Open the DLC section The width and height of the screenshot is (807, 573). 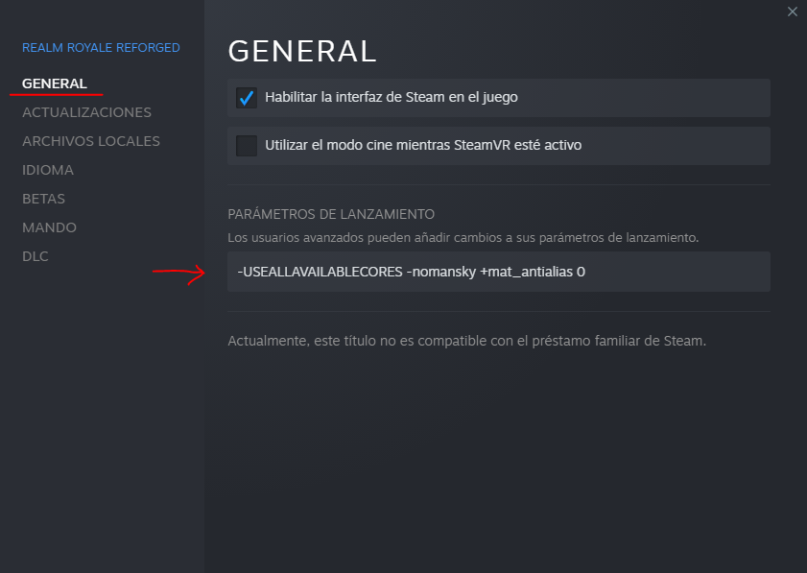point(36,256)
